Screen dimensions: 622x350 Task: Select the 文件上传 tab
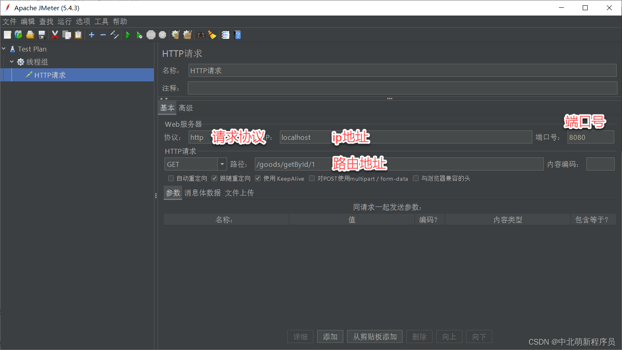click(239, 193)
